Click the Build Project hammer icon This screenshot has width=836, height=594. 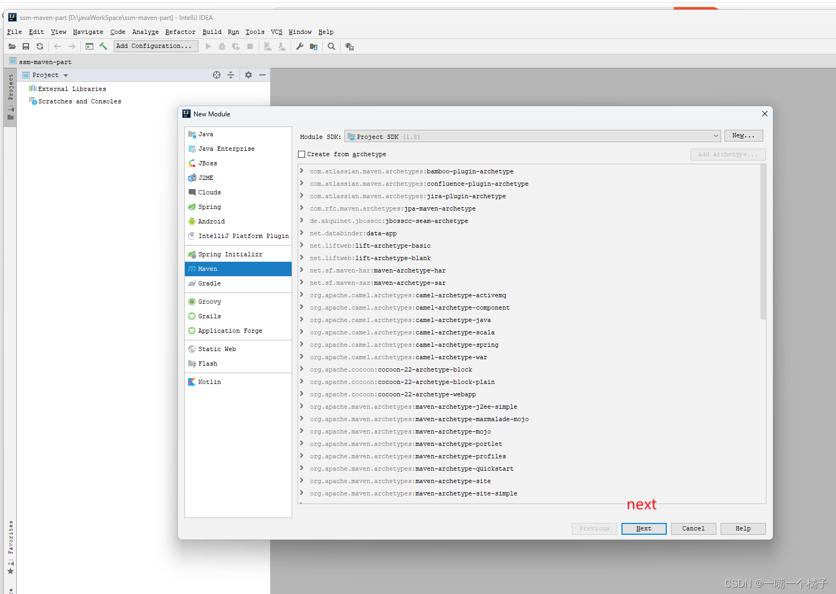click(x=103, y=46)
